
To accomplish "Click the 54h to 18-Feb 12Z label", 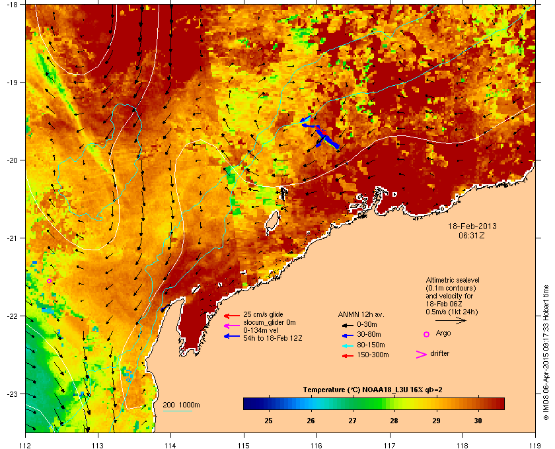I will coord(272,338).
